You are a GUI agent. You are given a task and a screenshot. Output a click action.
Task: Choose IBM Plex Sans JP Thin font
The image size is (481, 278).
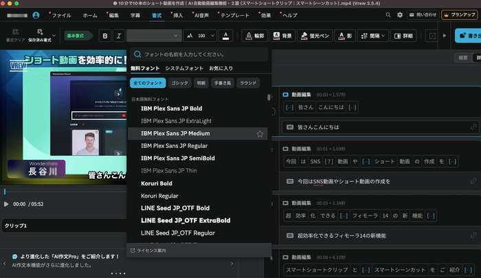coord(198,171)
